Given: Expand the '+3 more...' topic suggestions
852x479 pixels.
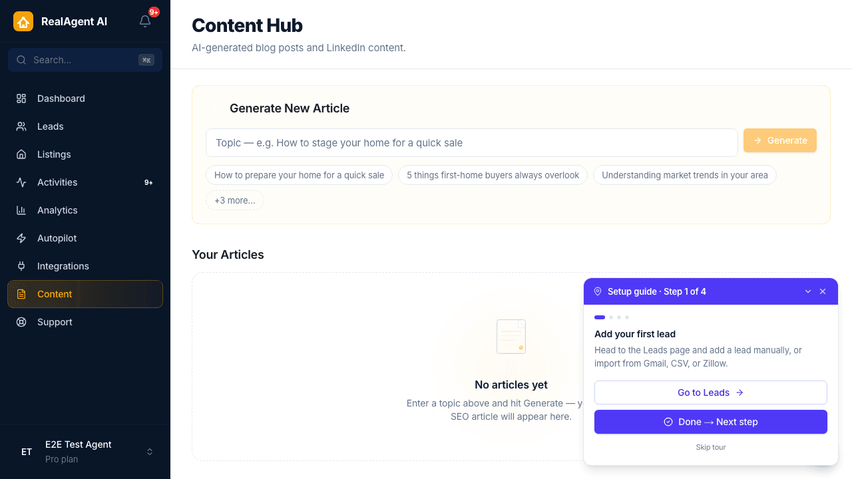Looking at the screenshot, I should tap(235, 200).
